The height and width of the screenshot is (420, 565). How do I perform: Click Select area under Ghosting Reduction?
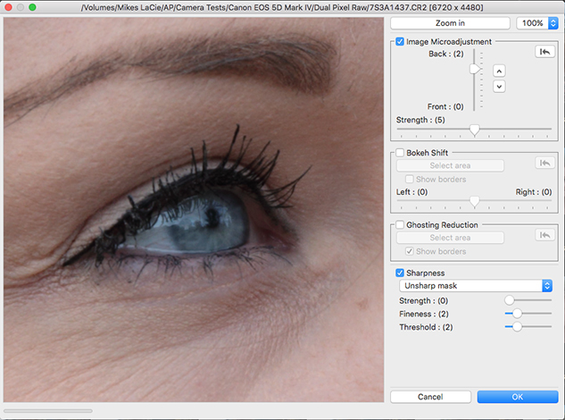click(450, 238)
